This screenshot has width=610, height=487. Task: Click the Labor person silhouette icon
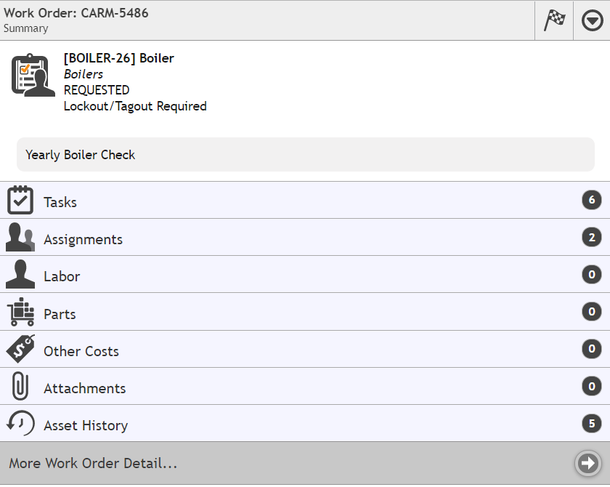point(20,275)
